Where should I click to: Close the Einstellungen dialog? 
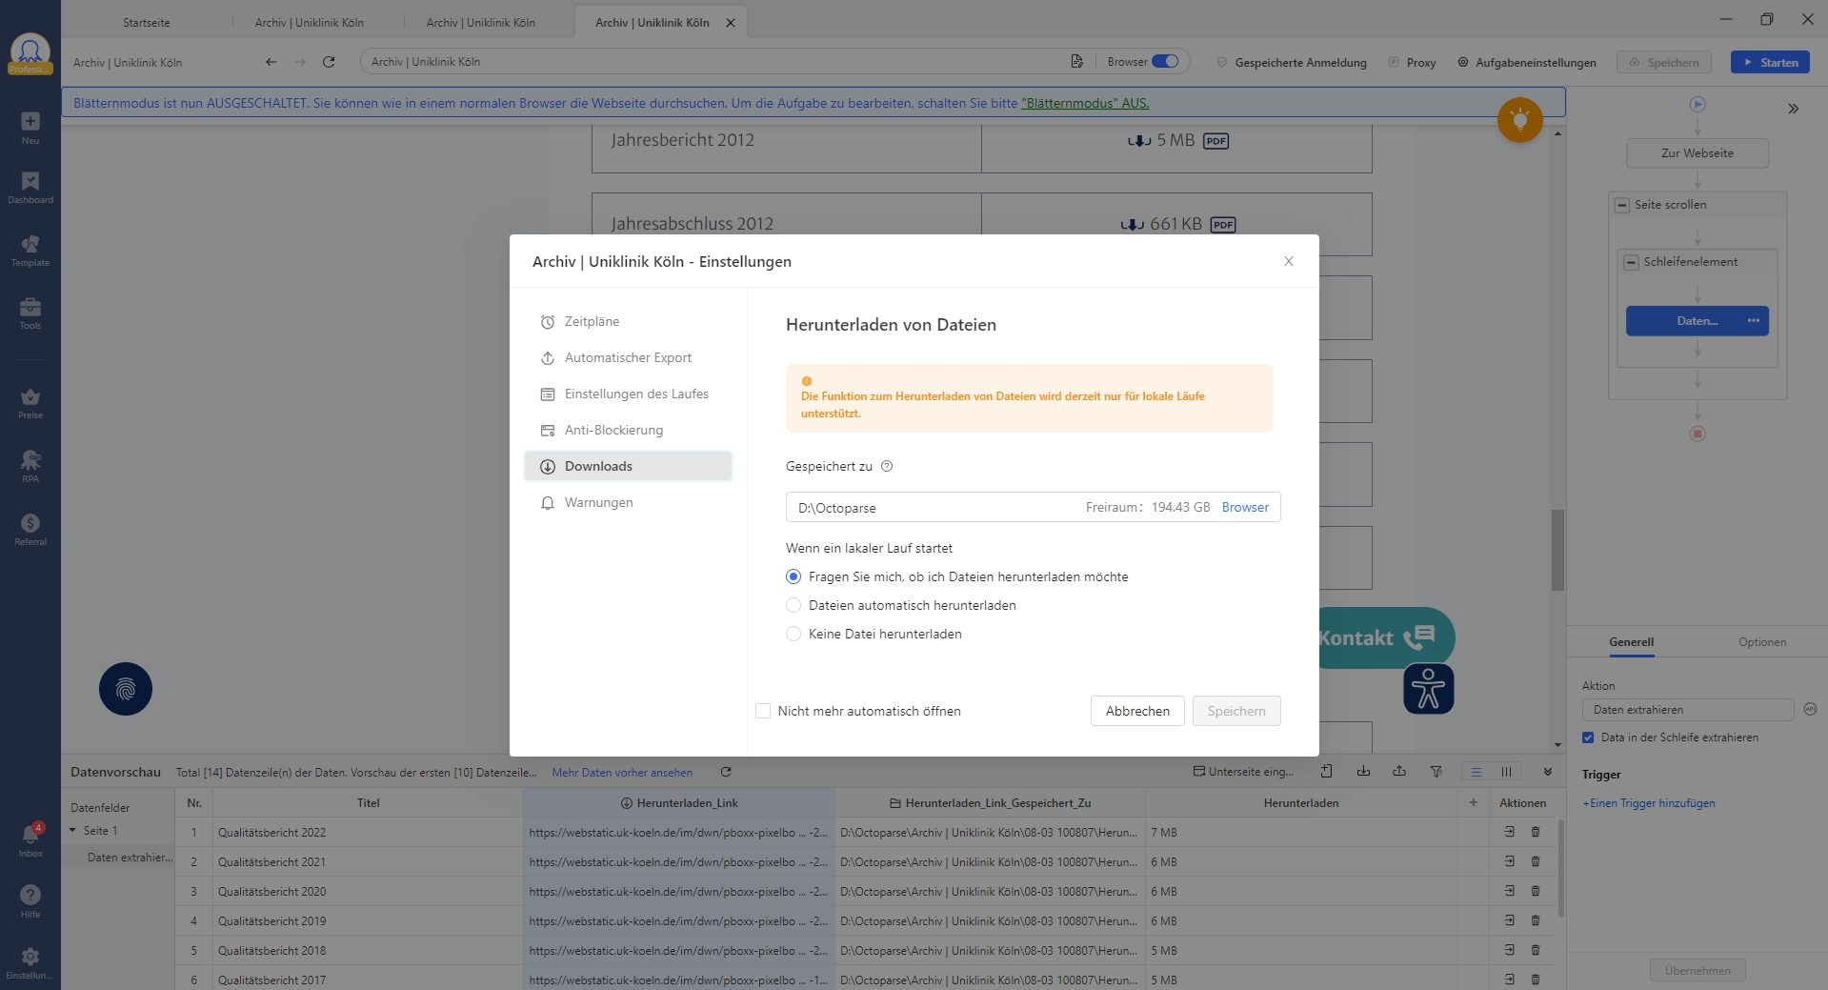click(x=1289, y=261)
